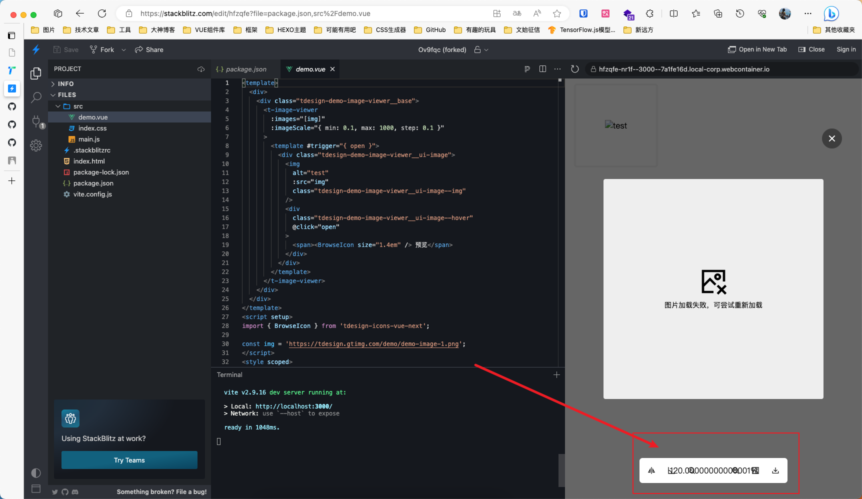The width and height of the screenshot is (862, 499).
Task: Zoom in the image with the plus magnifier
Action: [735, 470]
